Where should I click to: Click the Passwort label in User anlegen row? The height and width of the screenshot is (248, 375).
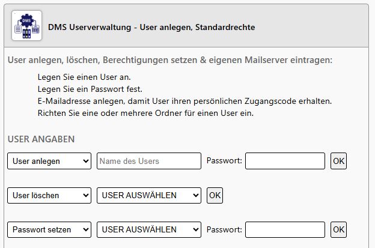coord(224,161)
